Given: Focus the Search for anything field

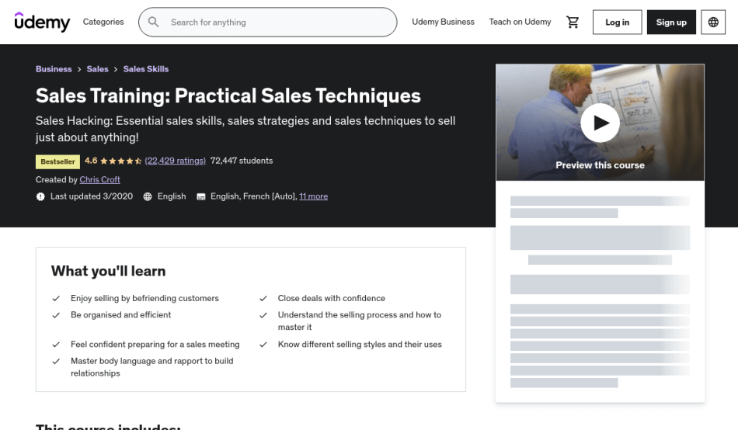Looking at the screenshot, I should click(x=268, y=22).
